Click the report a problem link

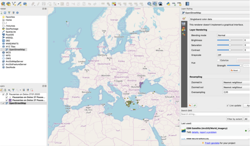click(208, 132)
